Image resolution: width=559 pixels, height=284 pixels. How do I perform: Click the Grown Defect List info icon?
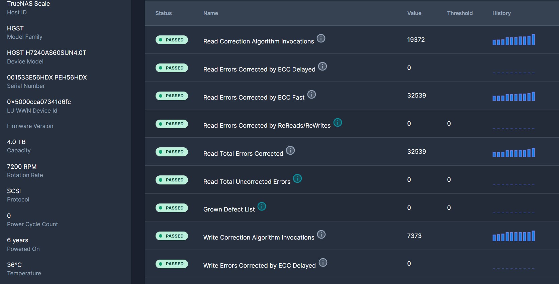click(262, 206)
